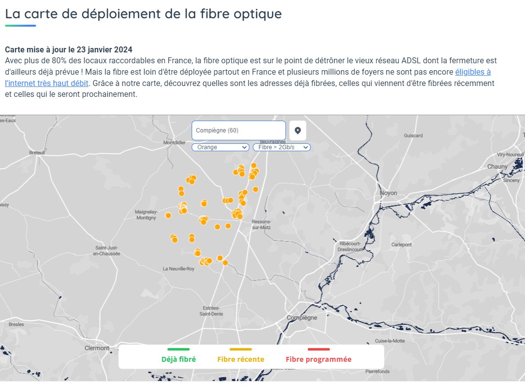The image size is (525, 387).
Task: Click the red line above "Fibre programmée"
Action: coord(318,349)
